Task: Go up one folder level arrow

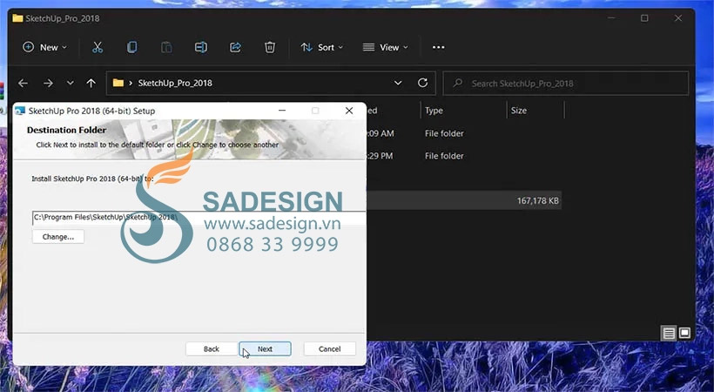Action: coord(91,83)
